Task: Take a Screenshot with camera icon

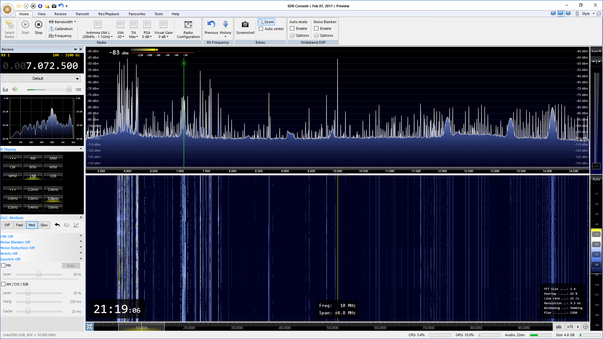Action: (x=245, y=25)
